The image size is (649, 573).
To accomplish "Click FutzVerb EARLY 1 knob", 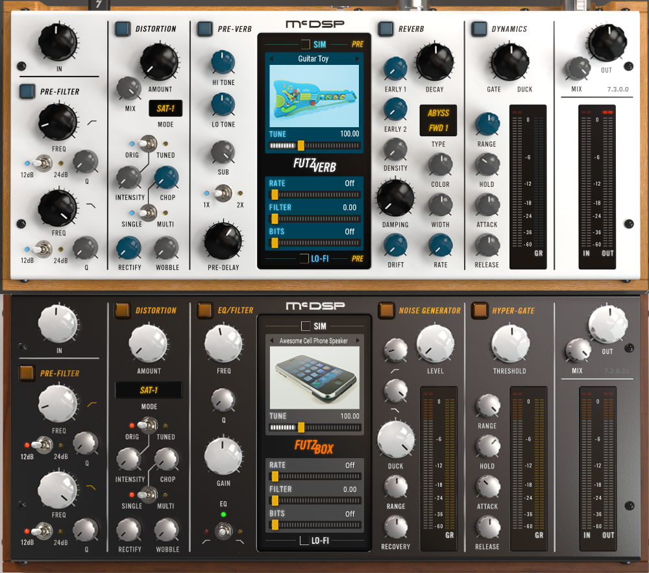I will click(395, 68).
